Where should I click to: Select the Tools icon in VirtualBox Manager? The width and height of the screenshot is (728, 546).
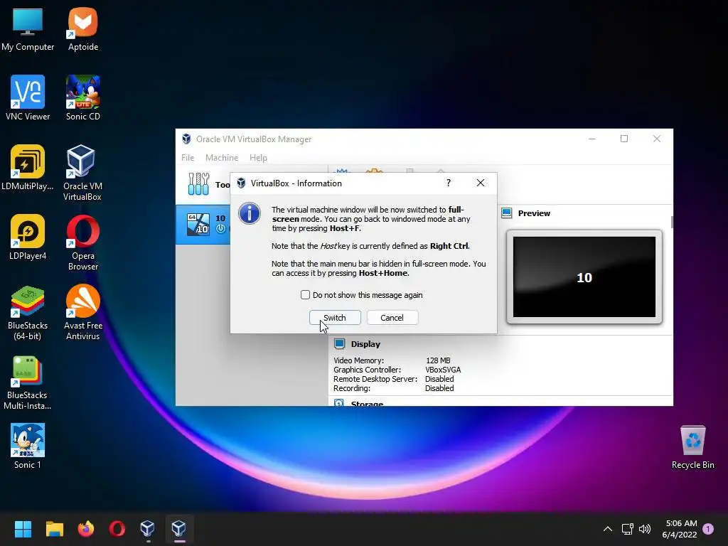[x=199, y=184]
